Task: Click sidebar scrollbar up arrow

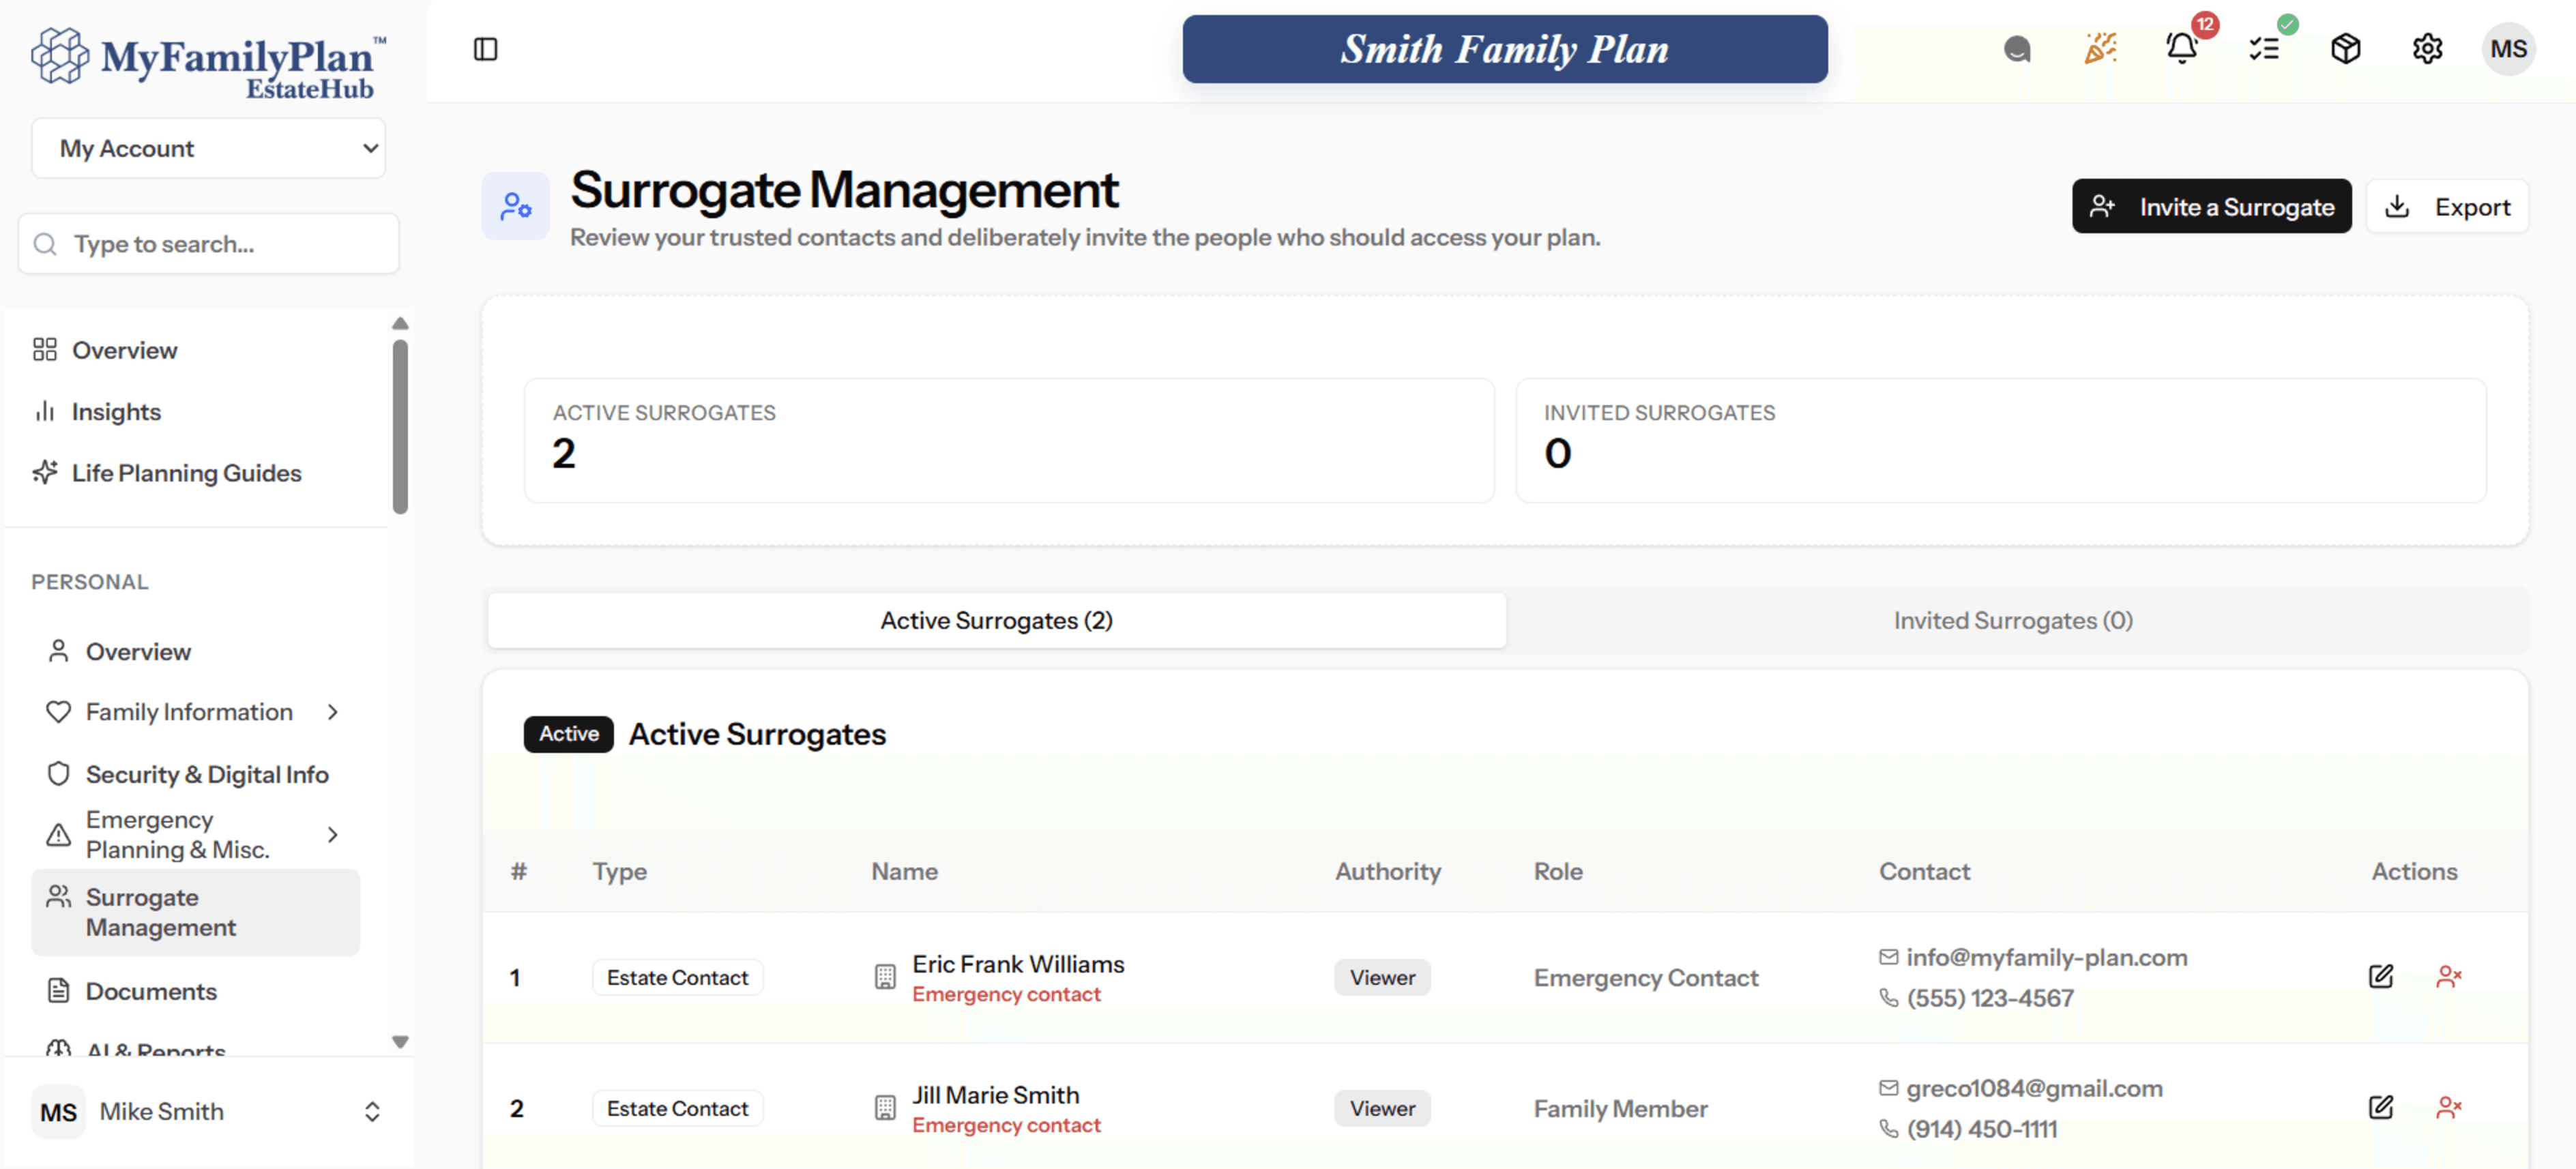Action: click(x=400, y=323)
